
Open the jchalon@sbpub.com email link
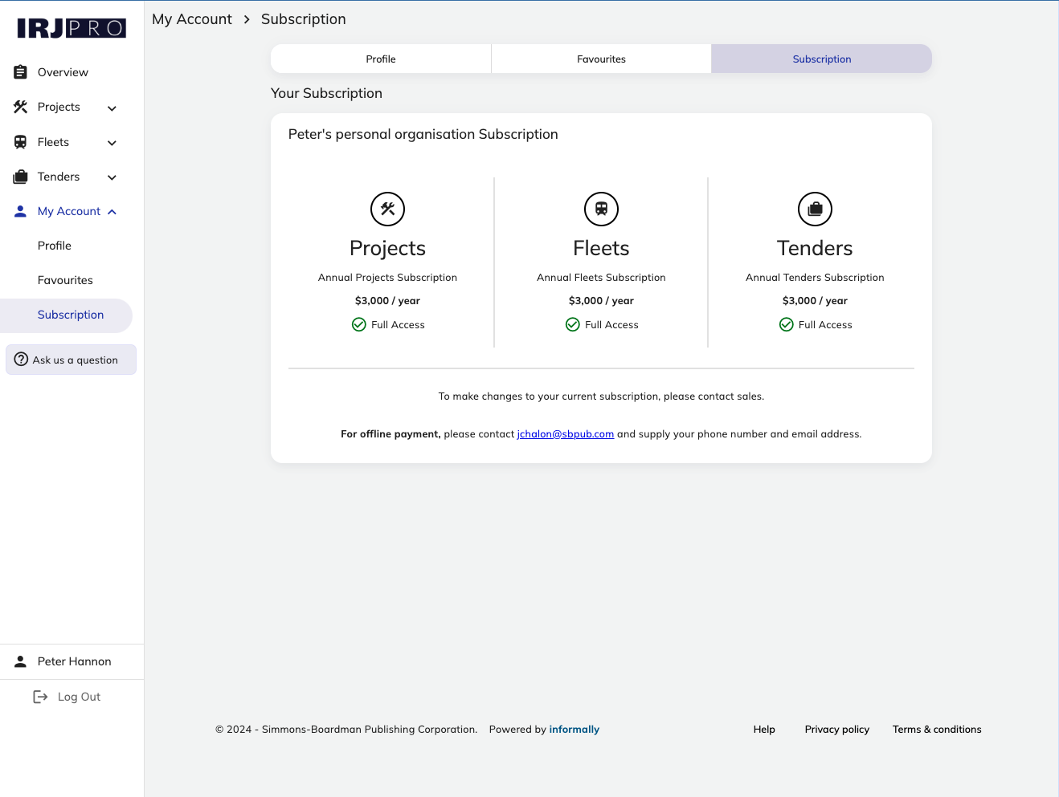point(565,434)
